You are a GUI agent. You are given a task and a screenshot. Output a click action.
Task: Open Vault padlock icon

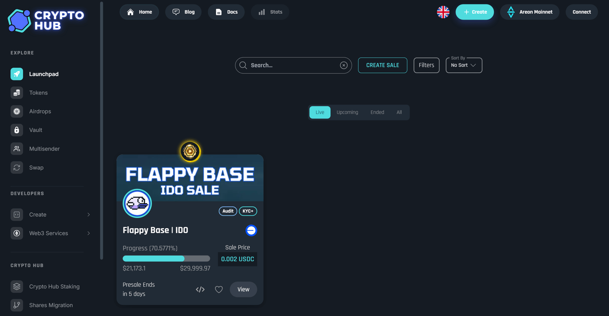click(x=17, y=130)
